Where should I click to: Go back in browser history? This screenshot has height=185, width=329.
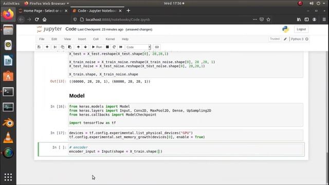[x=21, y=20]
